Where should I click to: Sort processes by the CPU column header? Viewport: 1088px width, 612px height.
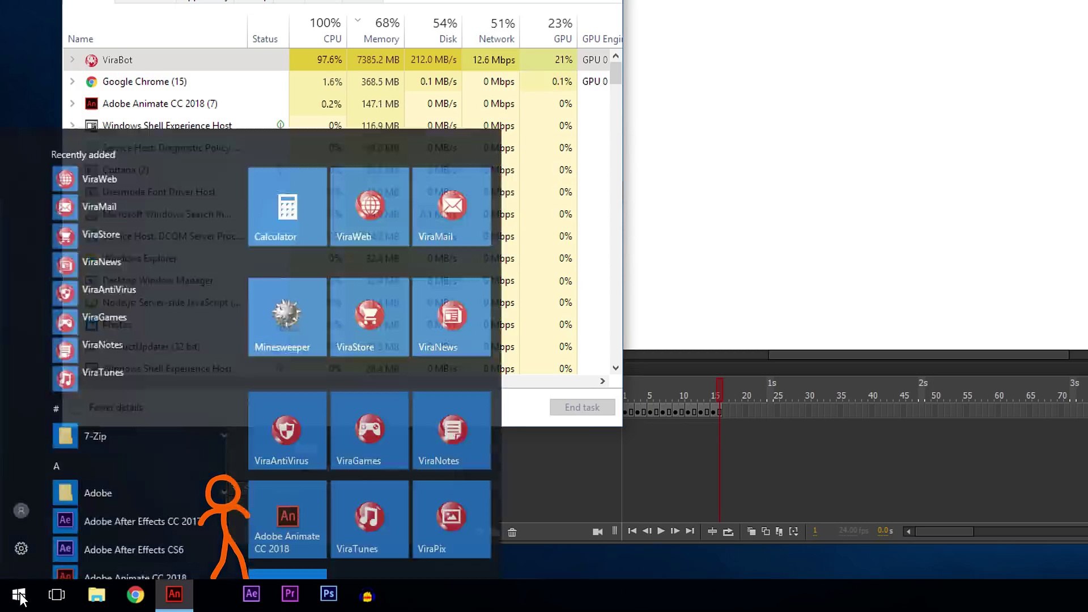coord(325,31)
